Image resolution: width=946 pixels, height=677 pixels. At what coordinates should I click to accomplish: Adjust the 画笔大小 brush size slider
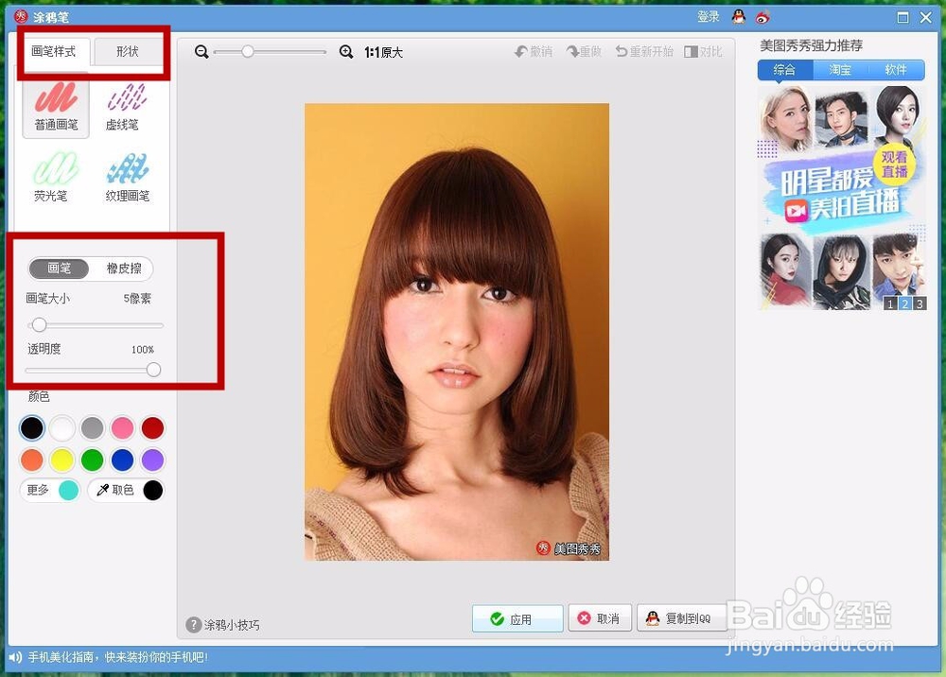(96, 325)
